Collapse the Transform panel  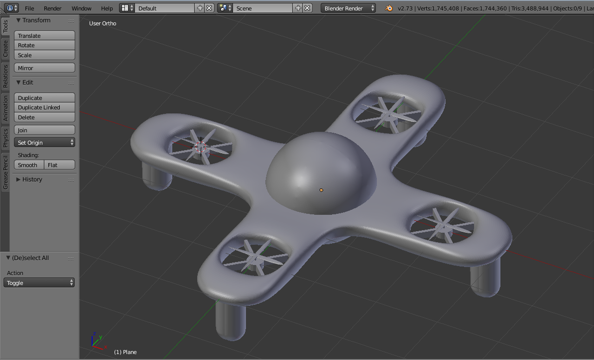(x=19, y=20)
